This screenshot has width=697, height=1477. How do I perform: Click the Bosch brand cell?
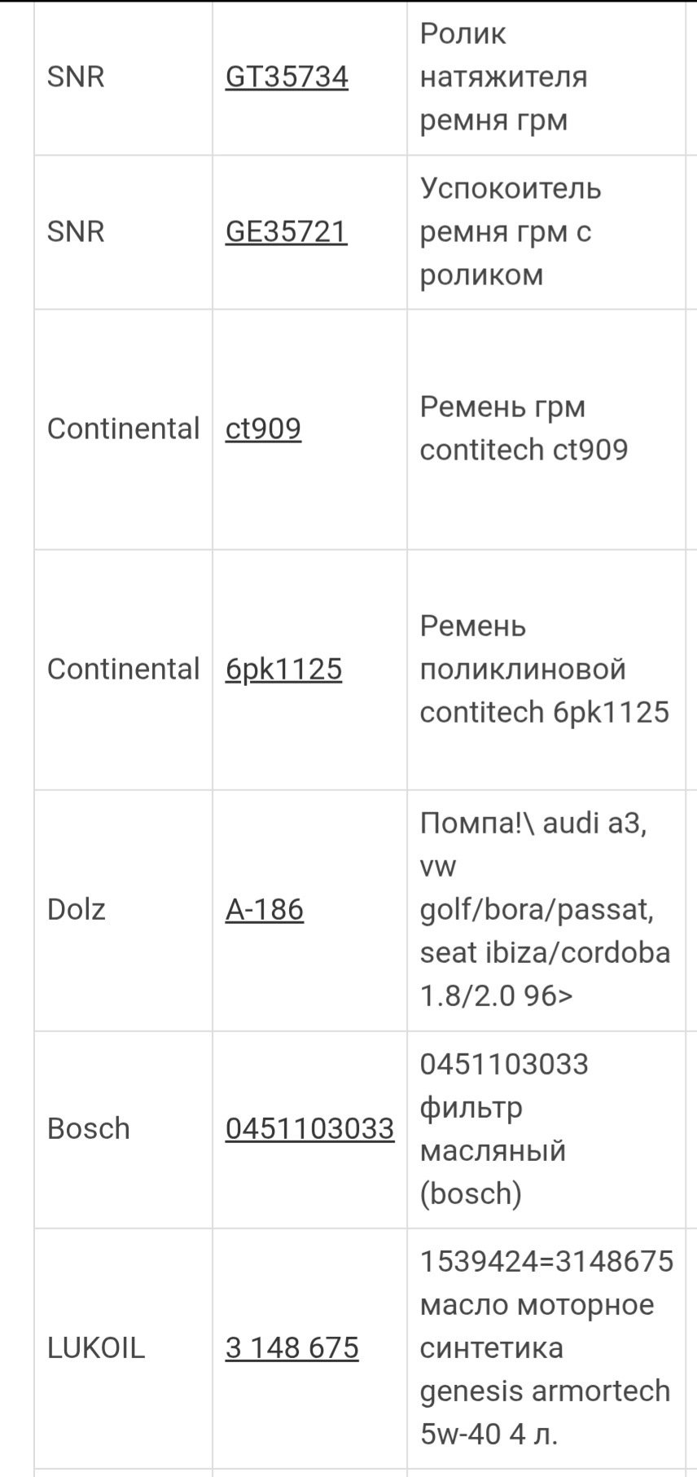pyautogui.click(x=89, y=1128)
